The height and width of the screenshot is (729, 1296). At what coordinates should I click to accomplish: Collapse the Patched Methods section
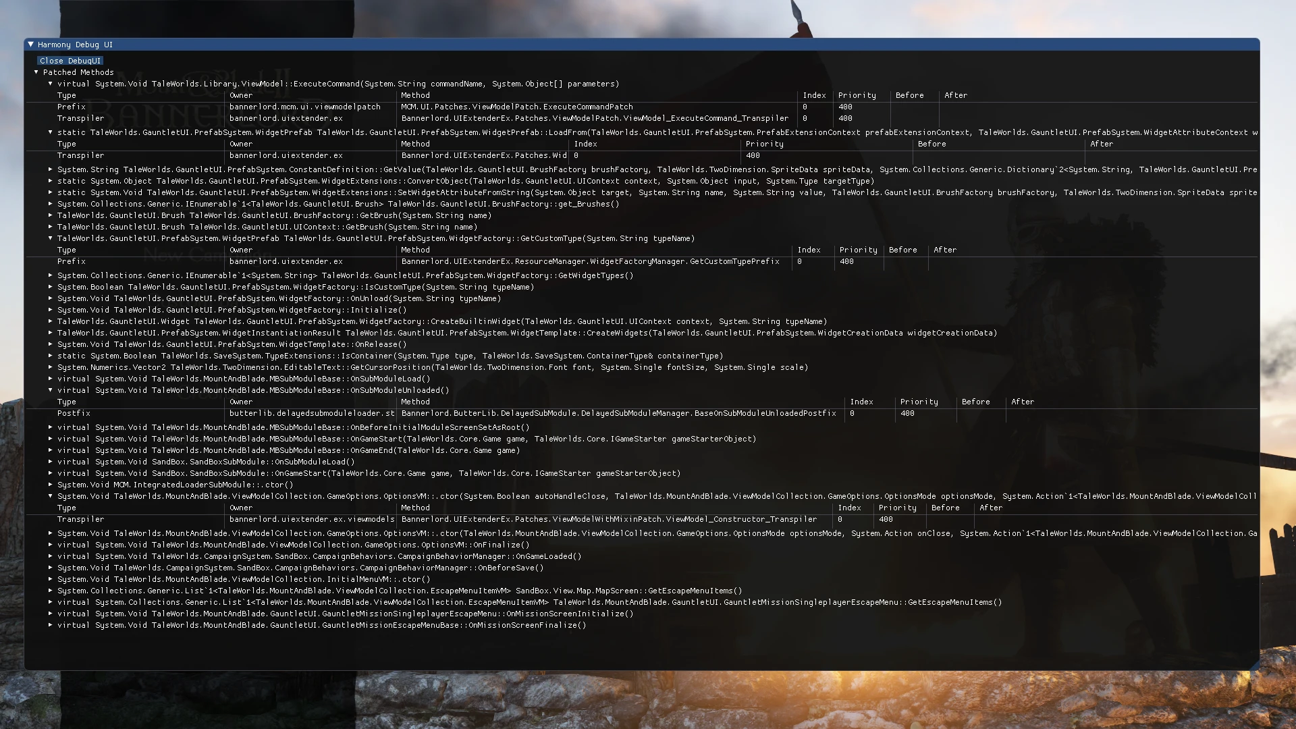pos(37,72)
